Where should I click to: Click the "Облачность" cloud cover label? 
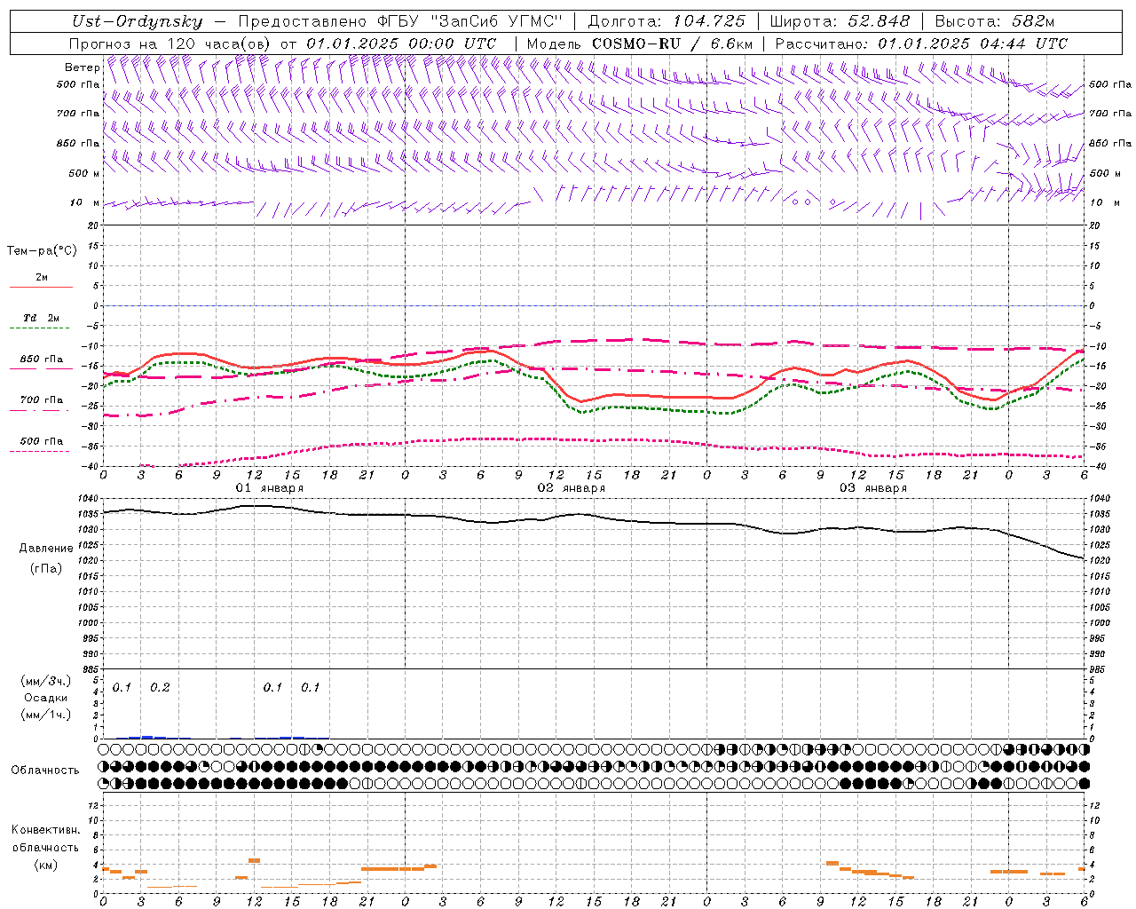[45, 771]
